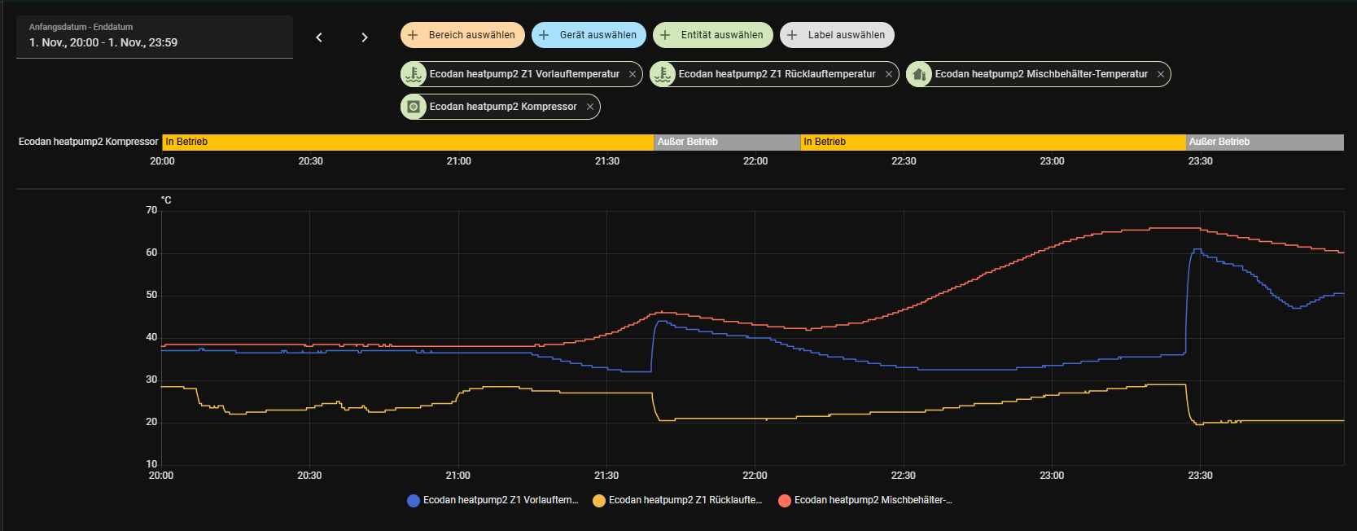The image size is (1357, 531).
Task: Go to next time range arrow
Action: tap(365, 37)
